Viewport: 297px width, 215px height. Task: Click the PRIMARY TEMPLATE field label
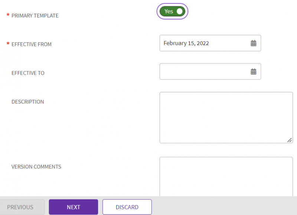pos(35,16)
